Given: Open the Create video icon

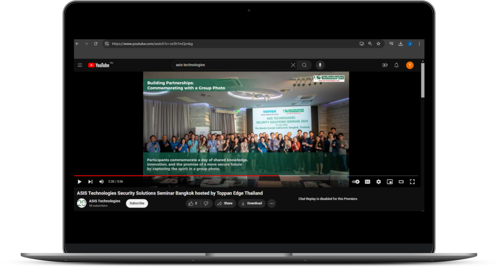Looking at the screenshot, I should point(385,65).
